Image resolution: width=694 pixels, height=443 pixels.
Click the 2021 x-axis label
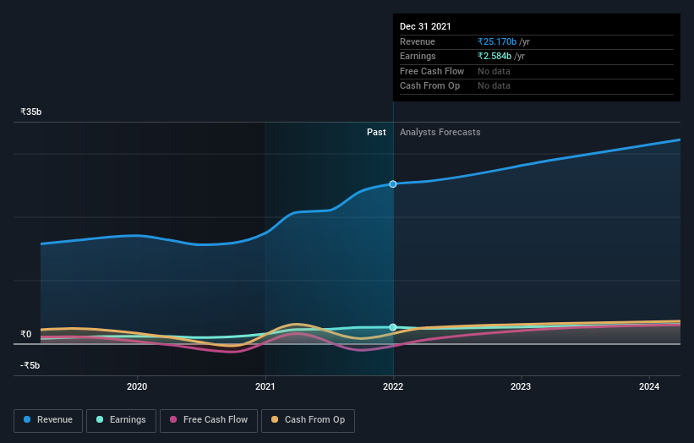(x=265, y=386)
